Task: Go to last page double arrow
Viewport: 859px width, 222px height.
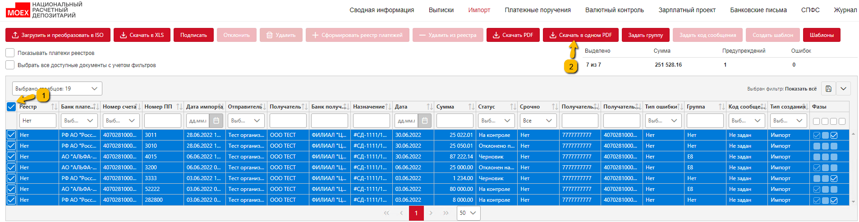Action: [446, 213]
